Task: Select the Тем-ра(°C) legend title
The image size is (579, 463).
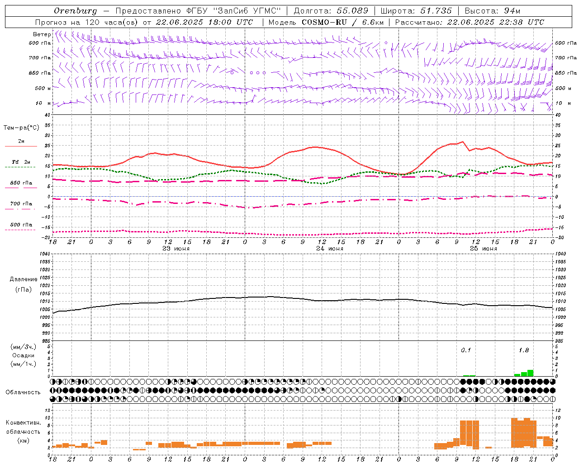Action: (x=21, y=128)
